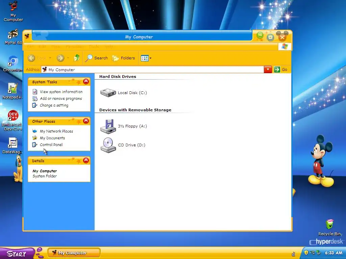This screenshot has height=259, width=346.
Task: Click the on-screen keyboard taskbar icon
Action: click(294, 254)
